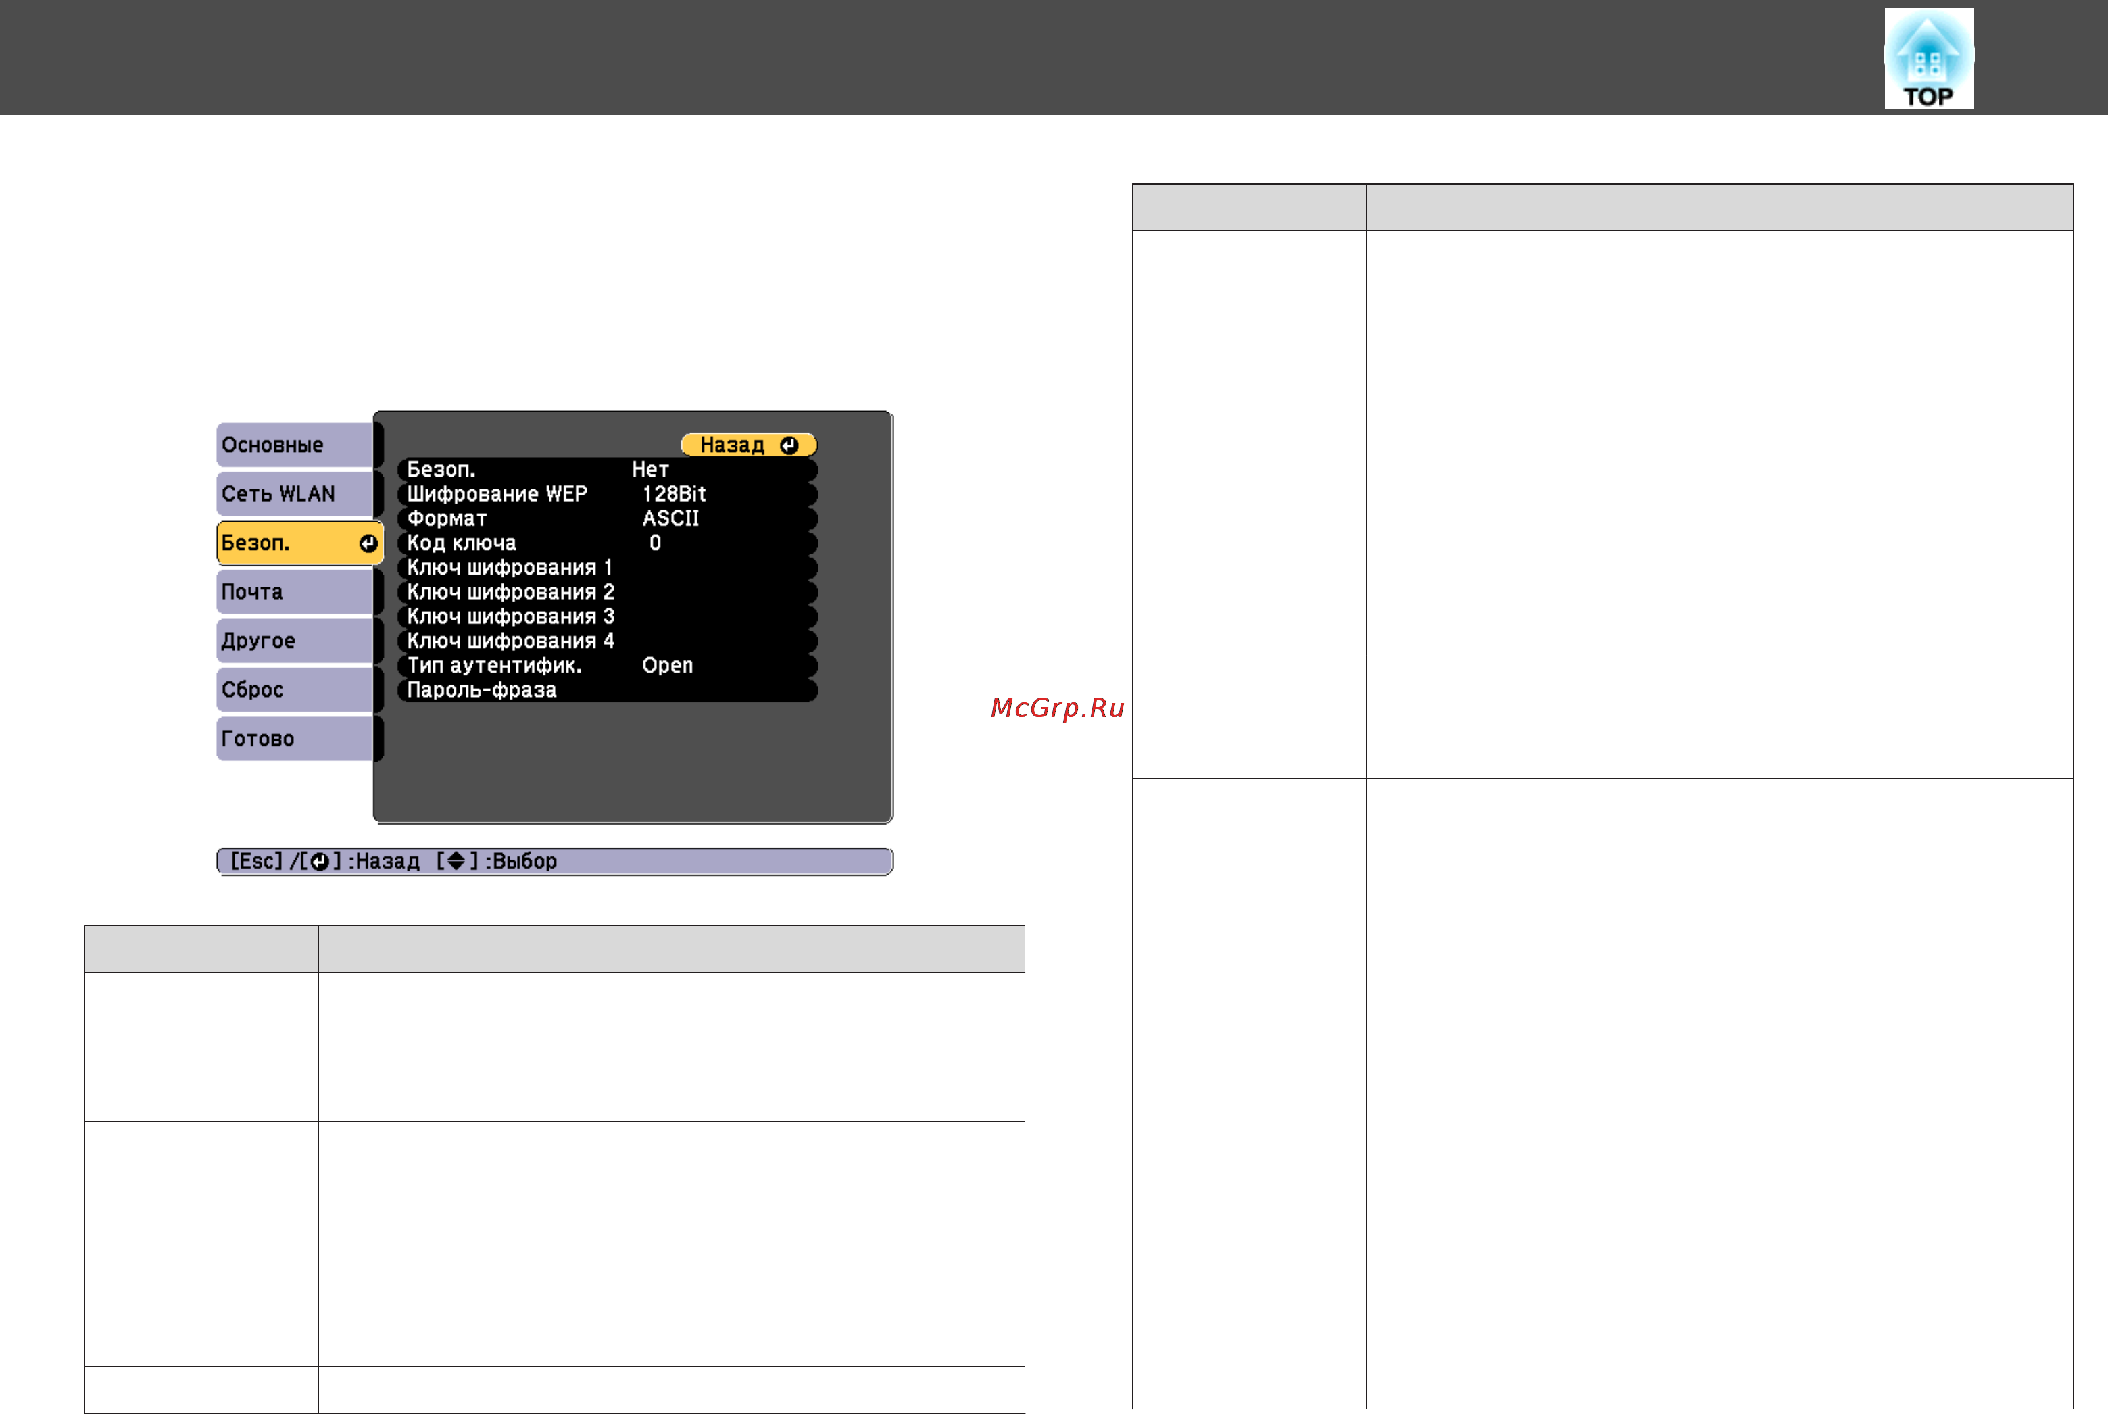The height and width of the screenshot is (1414, 2108).
Task: Open the Основные menu tab
Action: pos(295,445)
